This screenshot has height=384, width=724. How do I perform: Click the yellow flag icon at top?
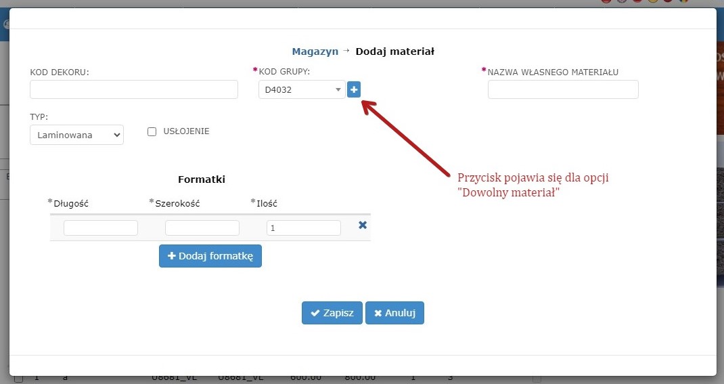coord(652,2)
